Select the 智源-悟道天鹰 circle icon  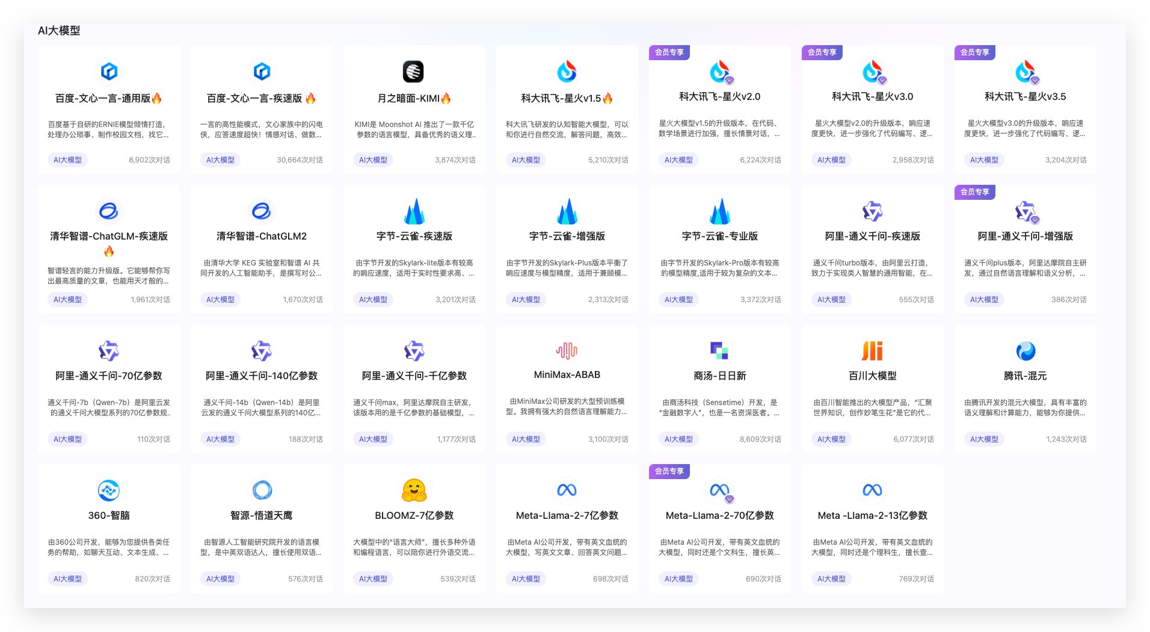[x=262, y=491]
